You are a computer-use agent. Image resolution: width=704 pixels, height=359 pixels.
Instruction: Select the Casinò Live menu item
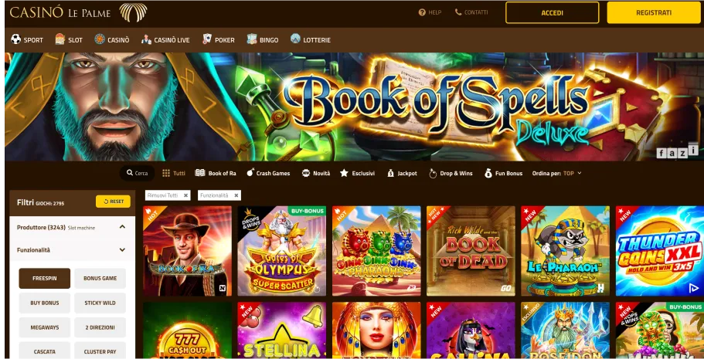click(x=165, y=39)
